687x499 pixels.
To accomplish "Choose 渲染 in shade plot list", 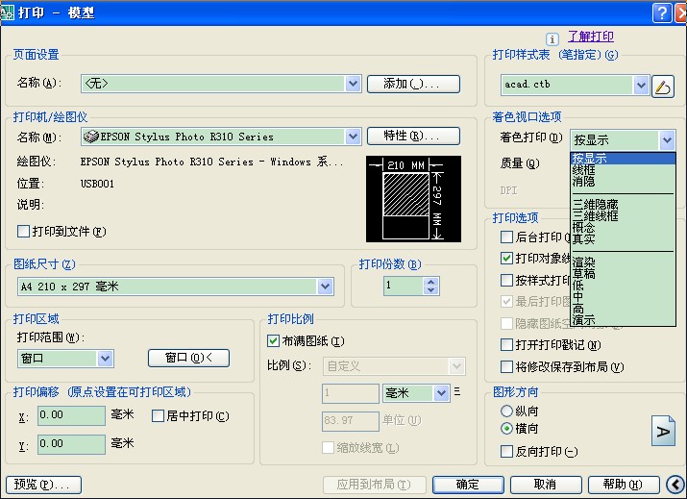I will [623, 262].
